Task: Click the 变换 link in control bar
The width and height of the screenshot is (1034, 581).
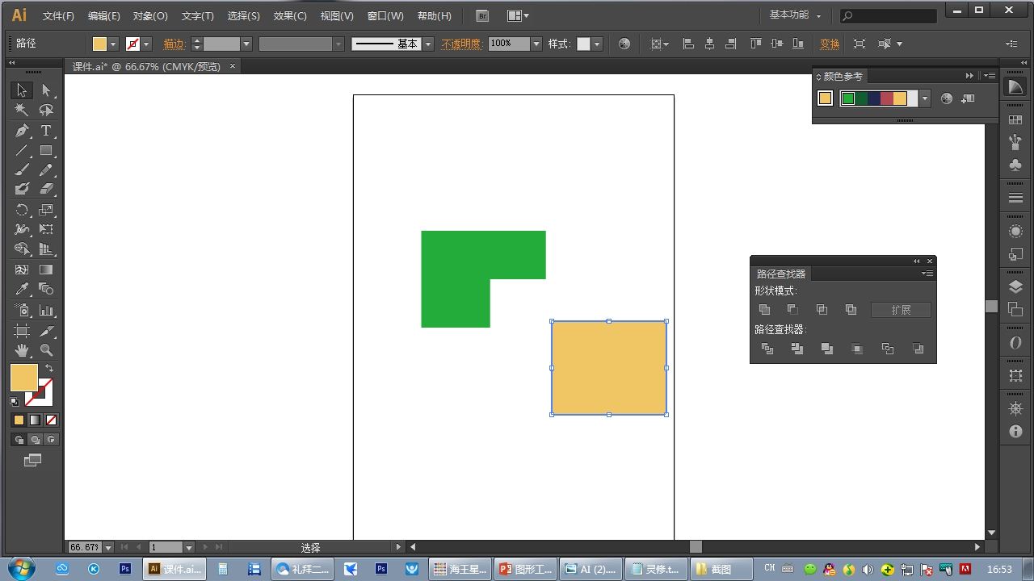Action: pyautogui.click(x=830, y=44)
